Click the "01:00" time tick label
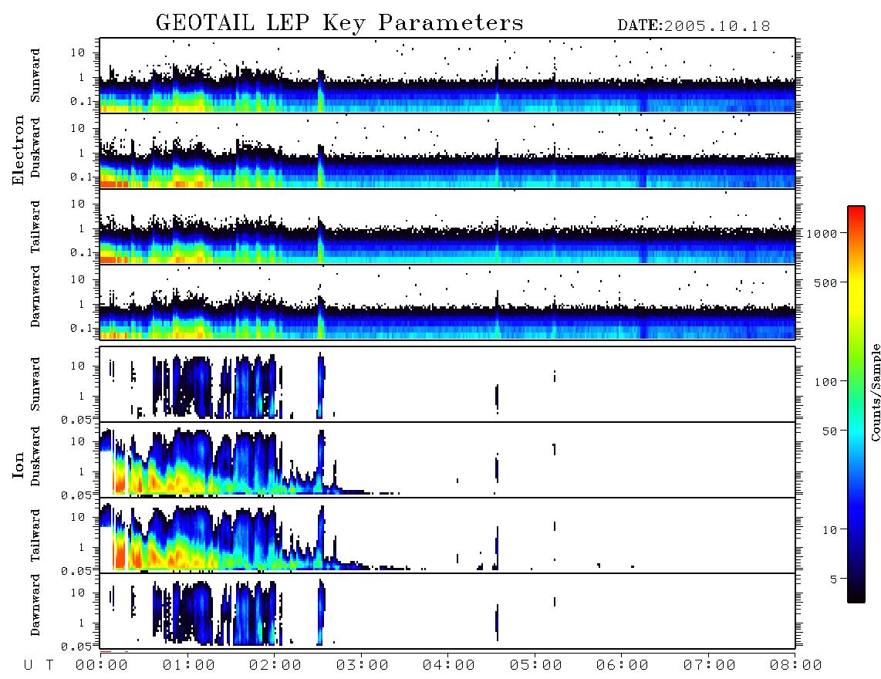 [x=189, y=666]
